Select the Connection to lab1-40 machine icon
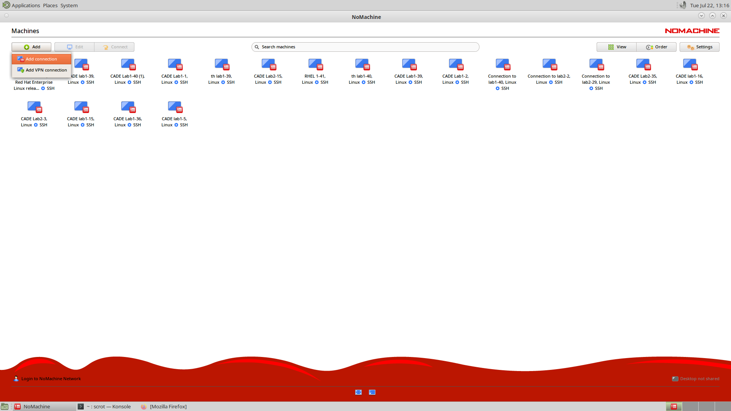The height and width of the screenshot is (411, 731). click(503, 64)
